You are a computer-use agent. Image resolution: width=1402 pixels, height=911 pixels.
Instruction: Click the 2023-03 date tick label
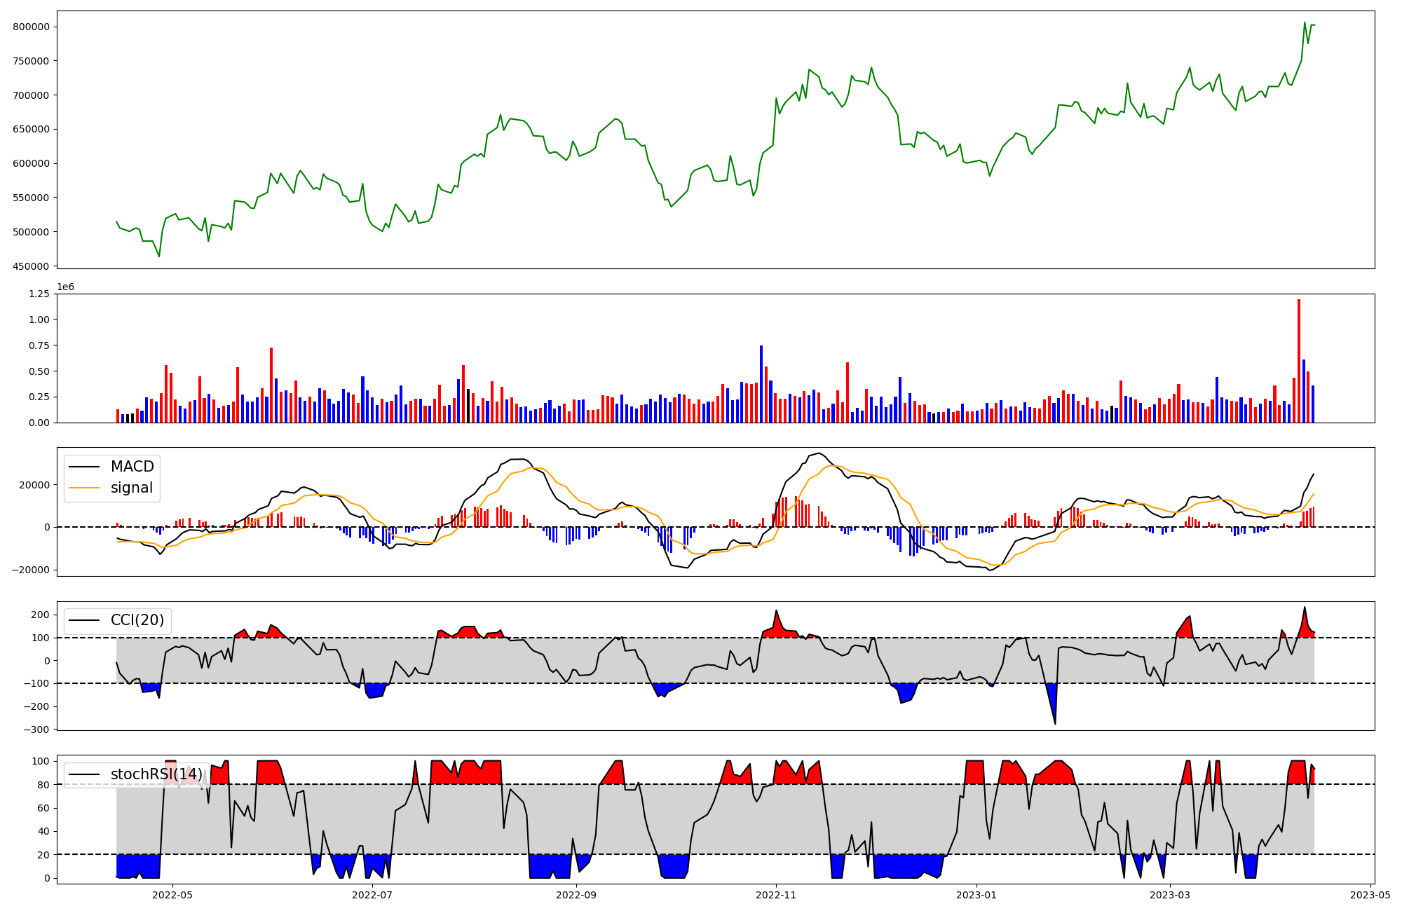1170,894
